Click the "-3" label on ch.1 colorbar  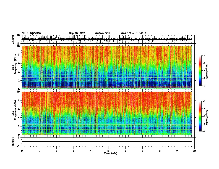pyautogui.click(x=204, y=56)
